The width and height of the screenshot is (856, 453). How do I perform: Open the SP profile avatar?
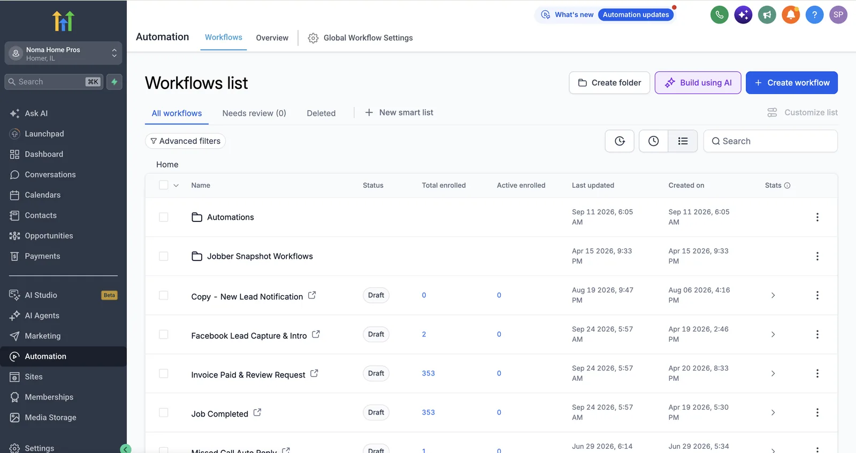click(838, 15)
